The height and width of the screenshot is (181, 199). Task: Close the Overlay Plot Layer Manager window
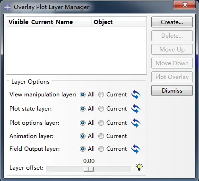point(185,5)
